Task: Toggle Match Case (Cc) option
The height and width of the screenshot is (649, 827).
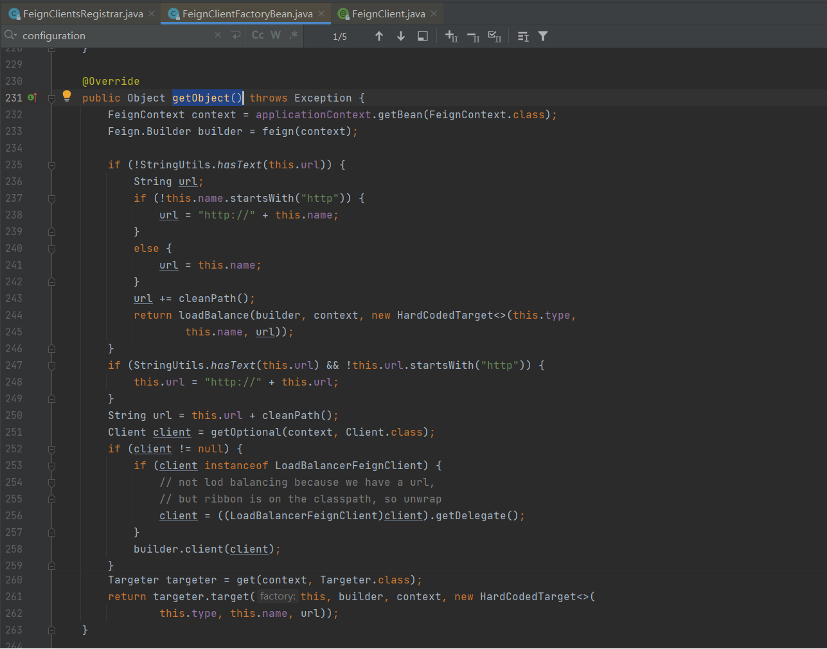Action: (258, 35)
